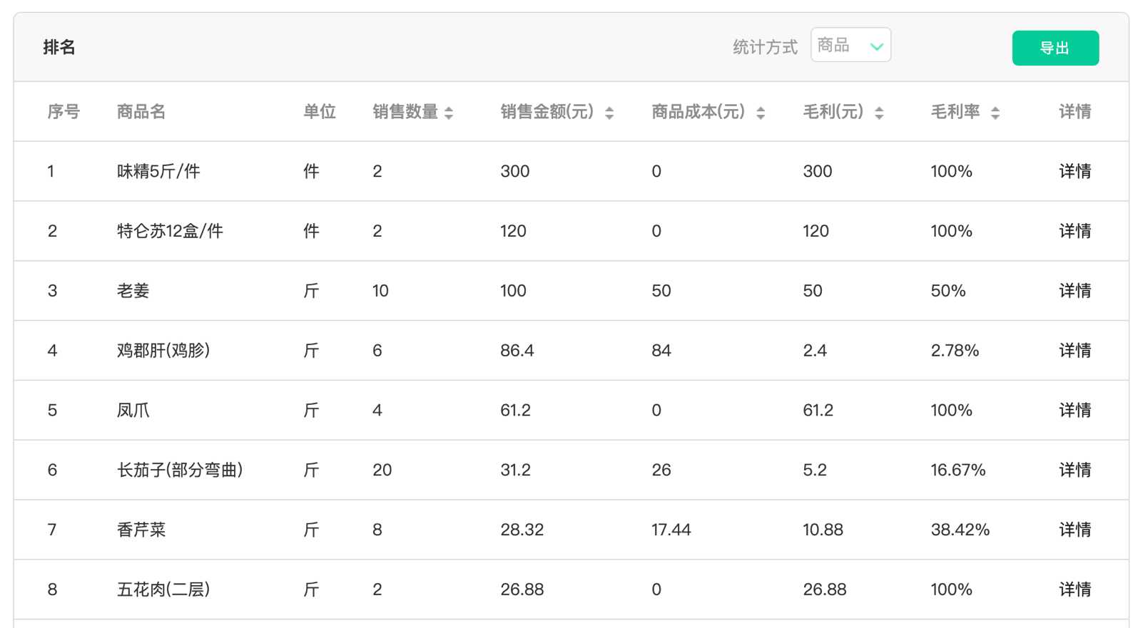The height and width of the screenshot is (628, 1138).
Task: Open 详情 for 味精5斤/件
Action: (x=1075, y=171)
